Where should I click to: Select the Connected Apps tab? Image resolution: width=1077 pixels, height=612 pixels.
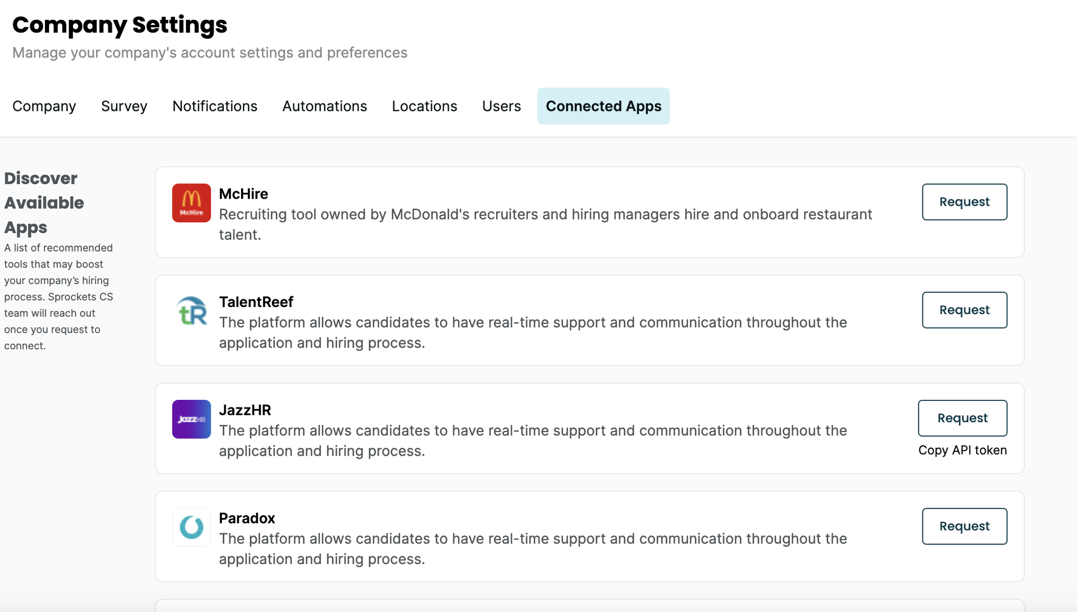tap(603, 106)
